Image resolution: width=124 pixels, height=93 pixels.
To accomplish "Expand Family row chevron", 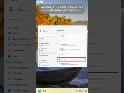I will 84,49.
